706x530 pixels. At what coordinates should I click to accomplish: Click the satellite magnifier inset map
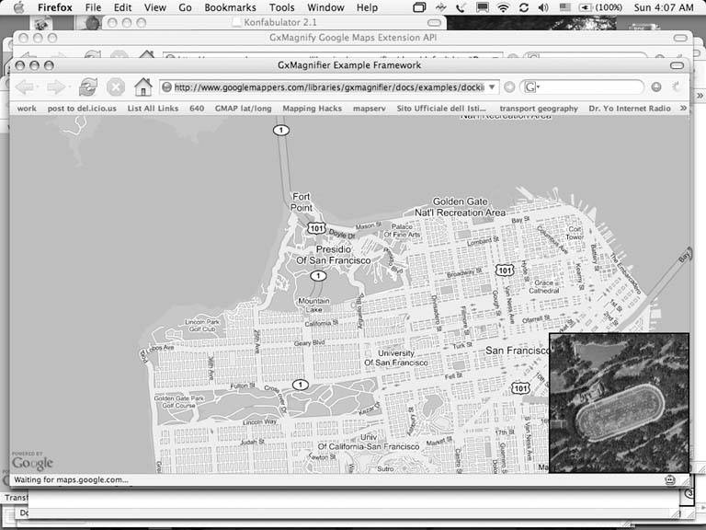click(619, 403)
